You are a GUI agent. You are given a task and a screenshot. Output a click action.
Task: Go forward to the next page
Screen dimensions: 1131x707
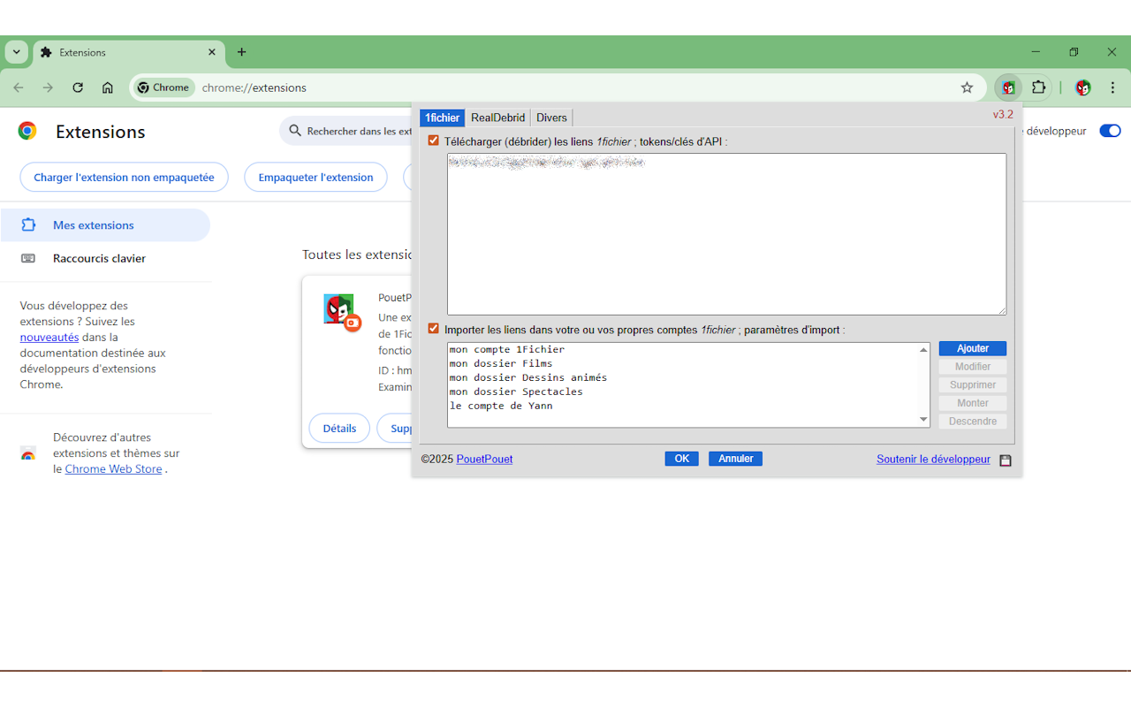pyautogui.click(x=48, y=87)
